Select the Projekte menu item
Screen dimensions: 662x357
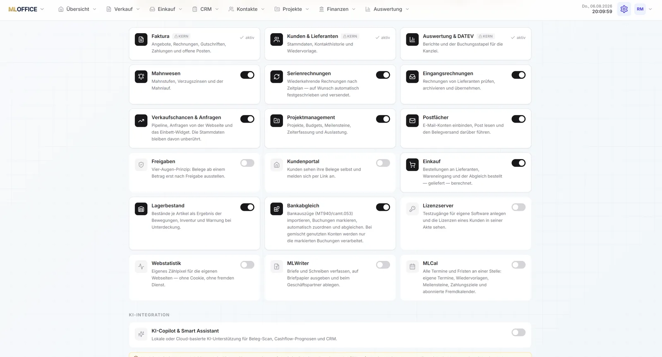click(292, 9)
